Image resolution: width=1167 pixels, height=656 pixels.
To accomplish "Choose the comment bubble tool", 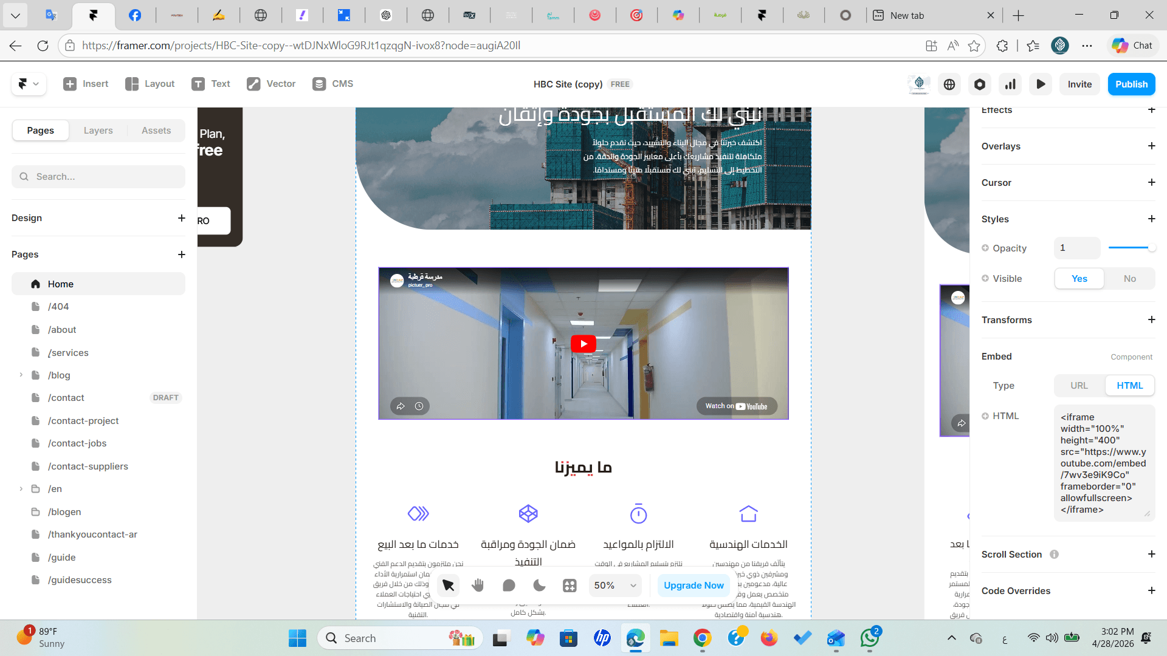I will (x=509, y=585).
